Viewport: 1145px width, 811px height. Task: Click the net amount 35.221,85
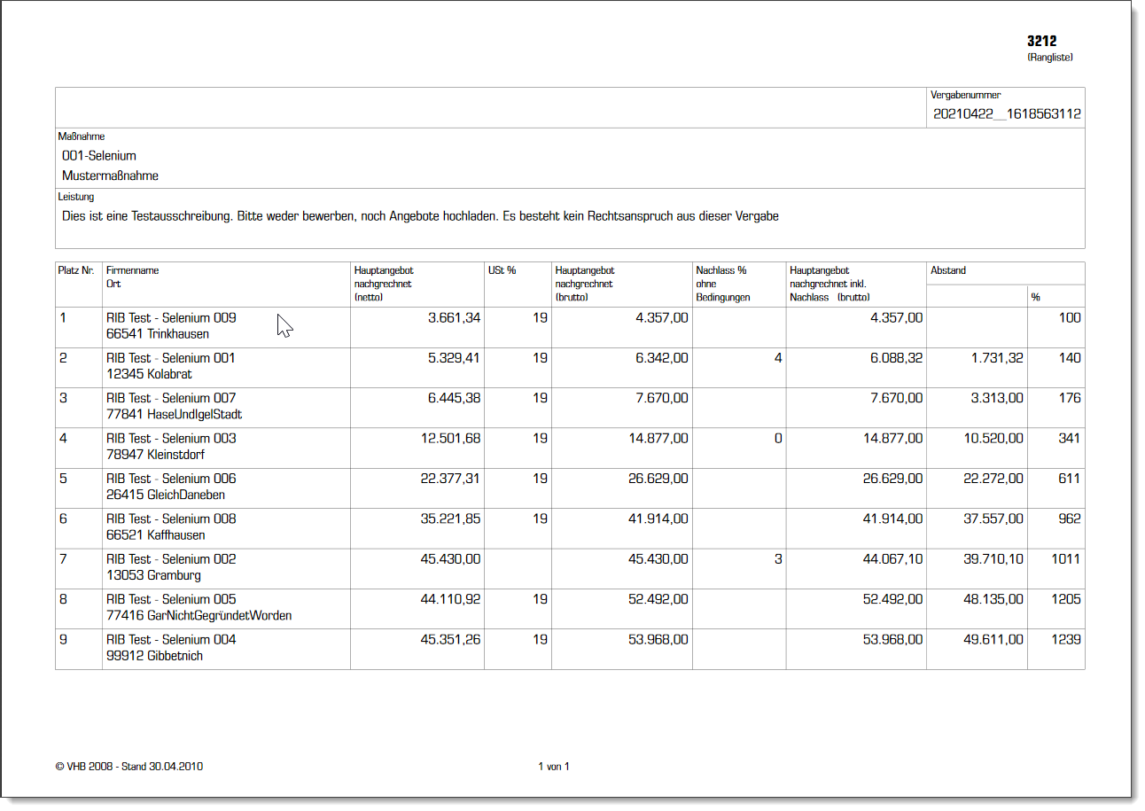(450, 519)
